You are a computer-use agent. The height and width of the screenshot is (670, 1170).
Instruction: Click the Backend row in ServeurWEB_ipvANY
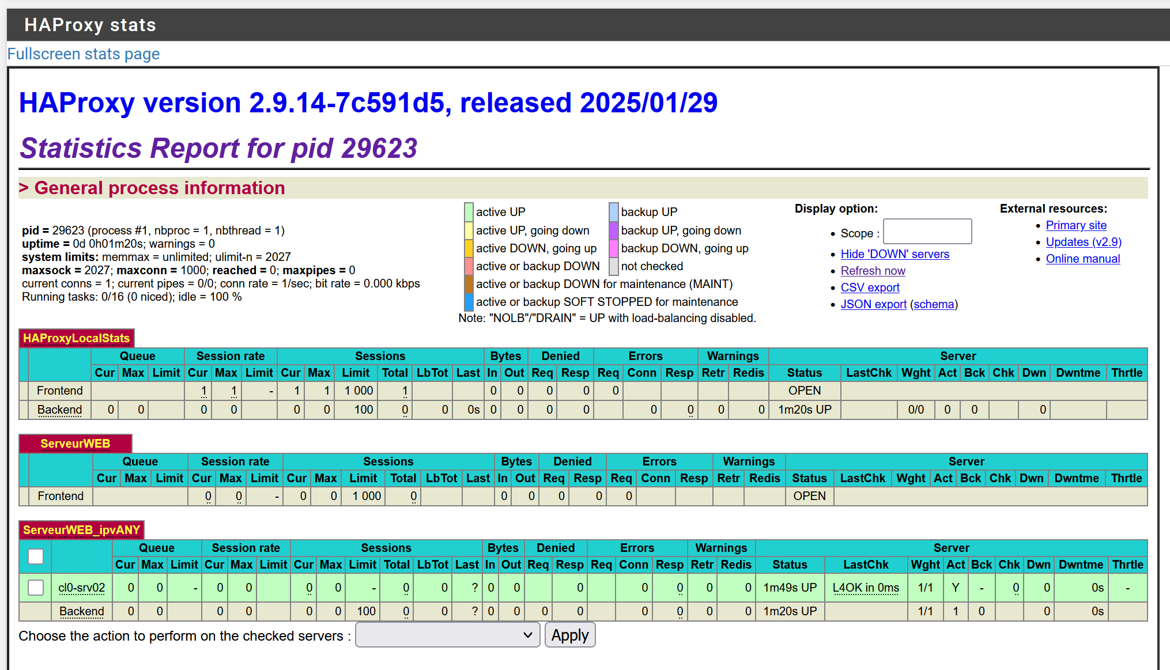click(x=583, y=611)
